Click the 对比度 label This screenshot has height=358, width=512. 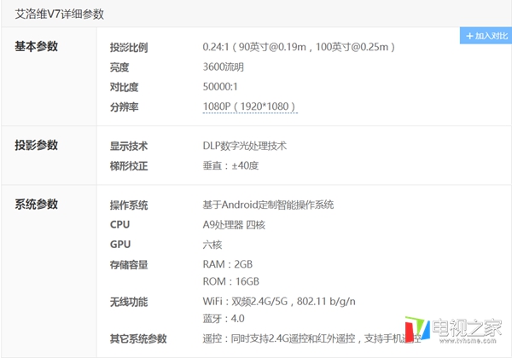[124, 87]
